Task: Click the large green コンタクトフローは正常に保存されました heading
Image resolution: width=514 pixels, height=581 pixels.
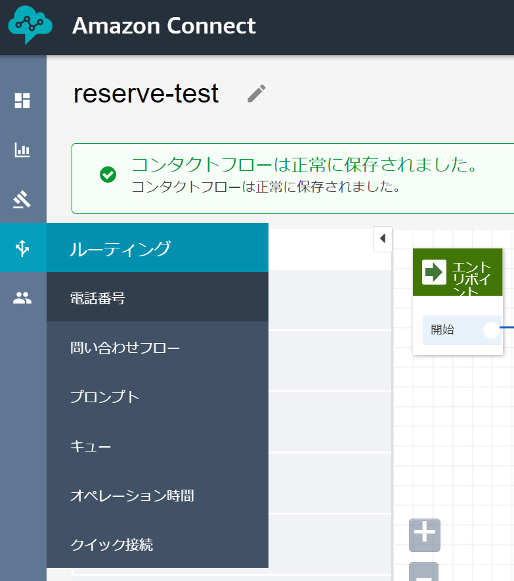Action: (x=304, y=164)
